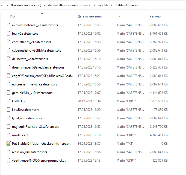Click size value 4 165 411 КБ
The height and width of the screenshot is (175, 186).
[159, 135]
